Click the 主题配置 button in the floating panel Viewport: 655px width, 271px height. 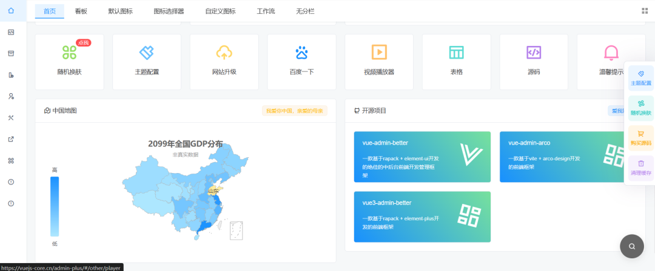[641, 78]
